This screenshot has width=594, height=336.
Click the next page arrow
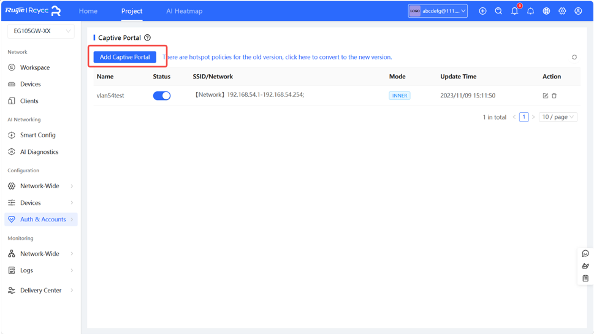(x=533, y=117)
